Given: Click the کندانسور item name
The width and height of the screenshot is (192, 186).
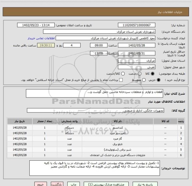Looking at the screenshot, I should (x=118, y=128).
